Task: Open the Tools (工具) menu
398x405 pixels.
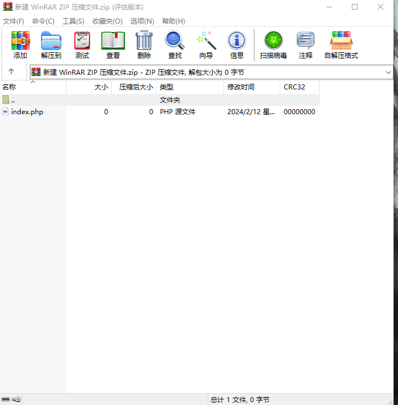Action: 73,21
